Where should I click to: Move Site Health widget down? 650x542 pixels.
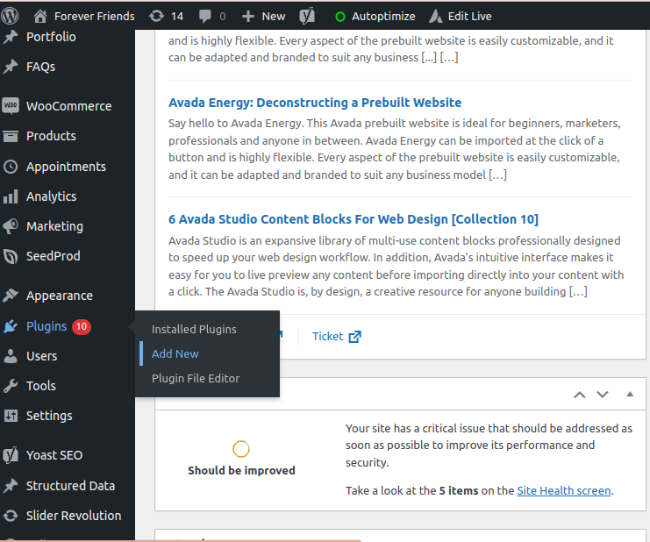603,395
